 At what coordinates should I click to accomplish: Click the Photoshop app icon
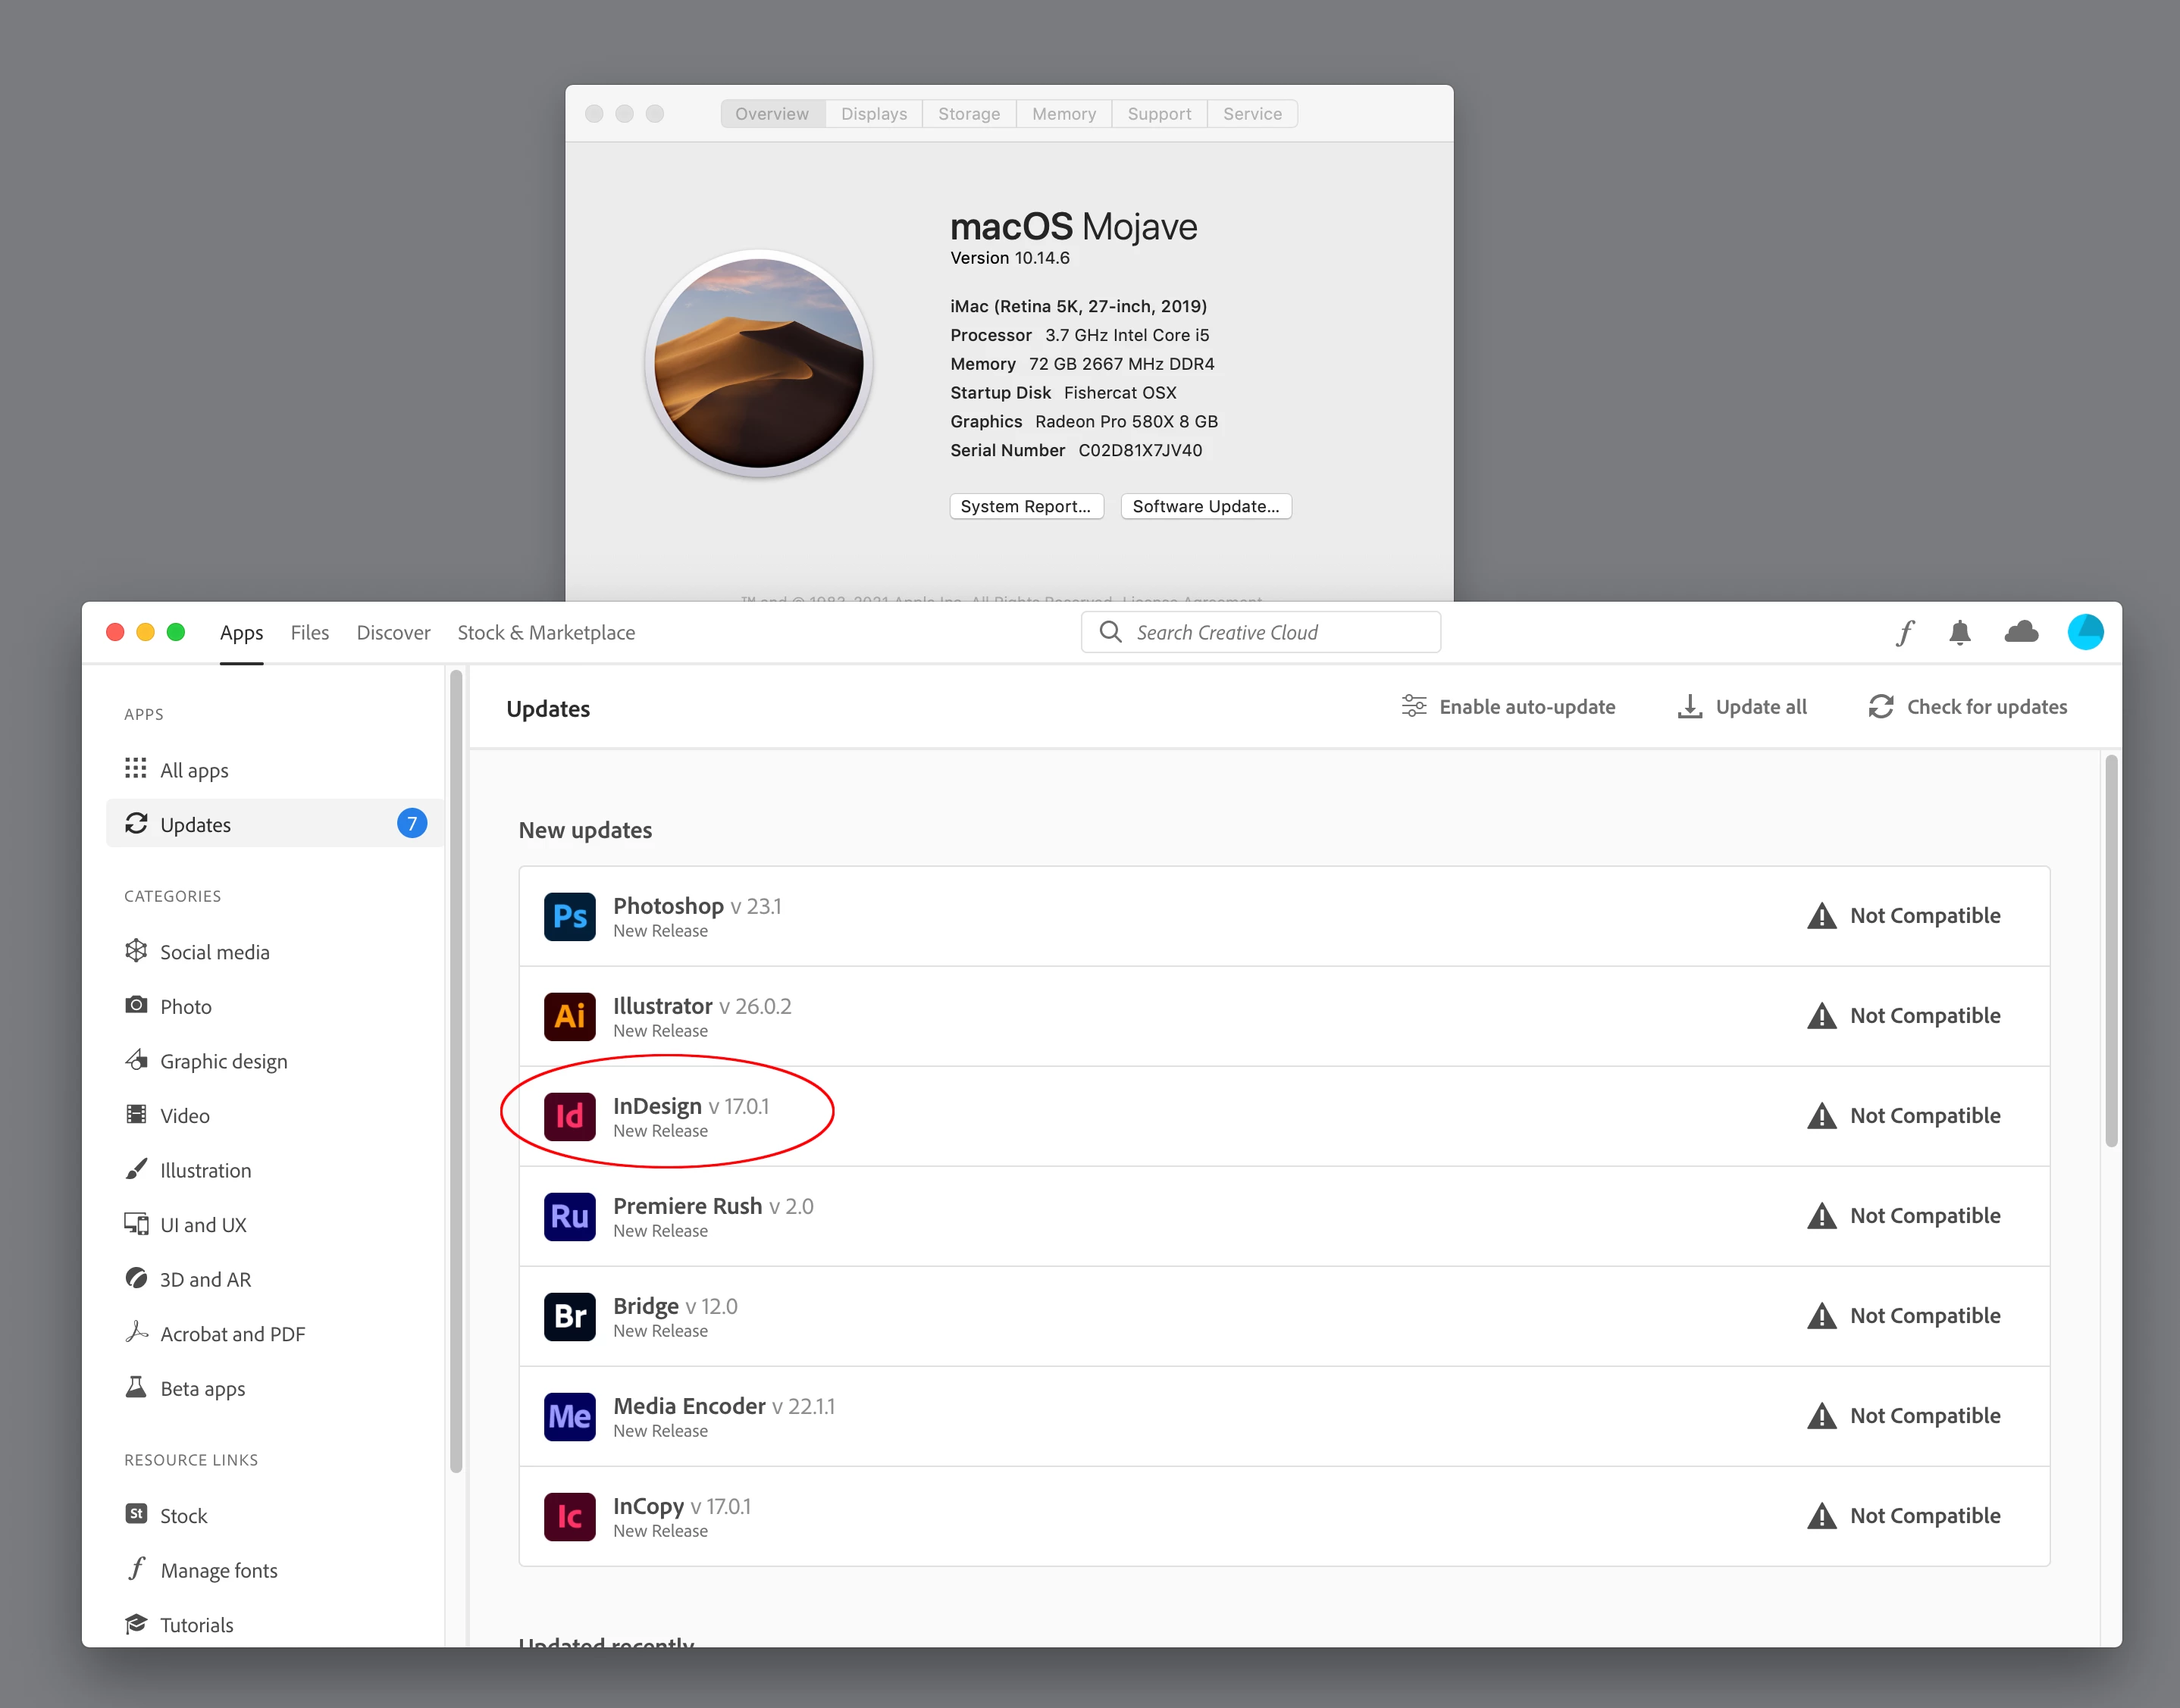tap(569, 916)
